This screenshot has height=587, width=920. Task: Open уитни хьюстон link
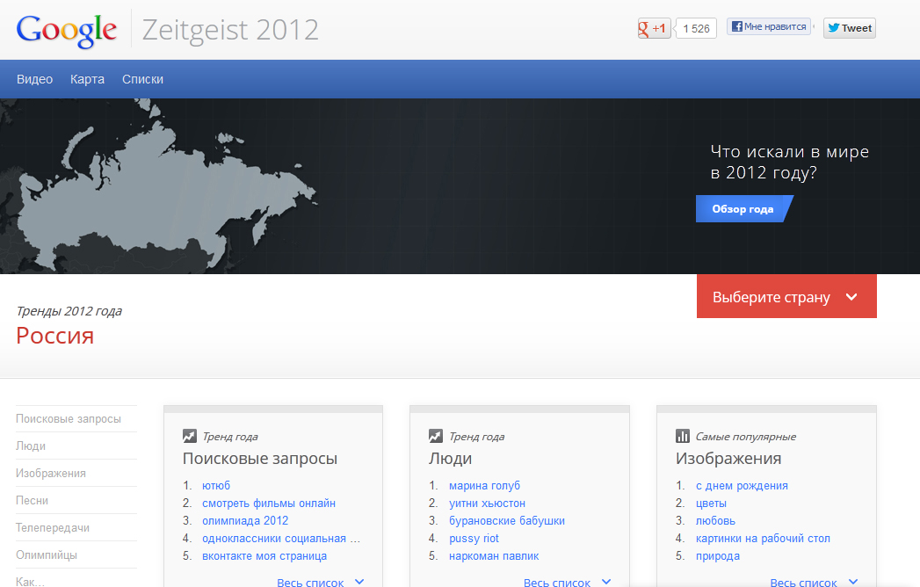tap(487, 503)
